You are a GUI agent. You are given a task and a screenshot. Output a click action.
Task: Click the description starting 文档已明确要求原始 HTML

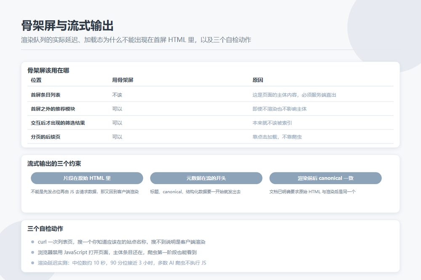pos(312,192)
